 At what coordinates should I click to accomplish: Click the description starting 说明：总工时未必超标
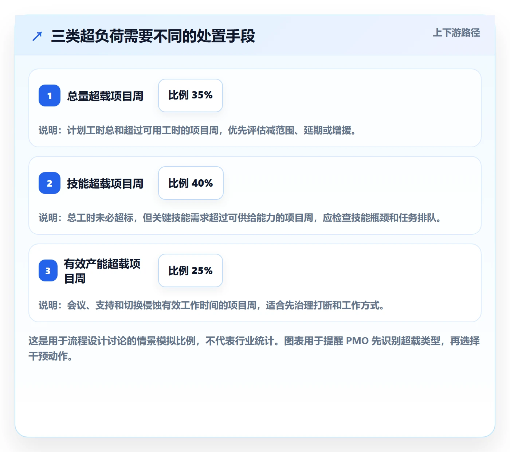[240, 218]
